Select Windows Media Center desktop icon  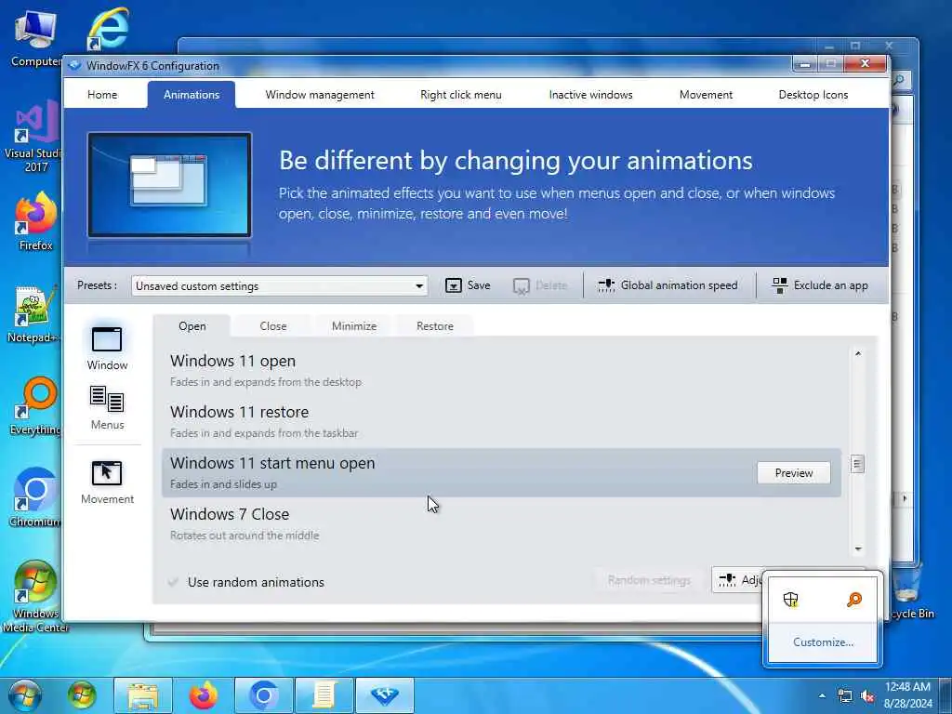tap(34, 596)
